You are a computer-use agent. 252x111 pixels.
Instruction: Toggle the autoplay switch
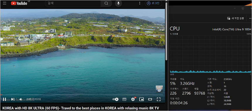pyautogui.click(x=115, y=99)
